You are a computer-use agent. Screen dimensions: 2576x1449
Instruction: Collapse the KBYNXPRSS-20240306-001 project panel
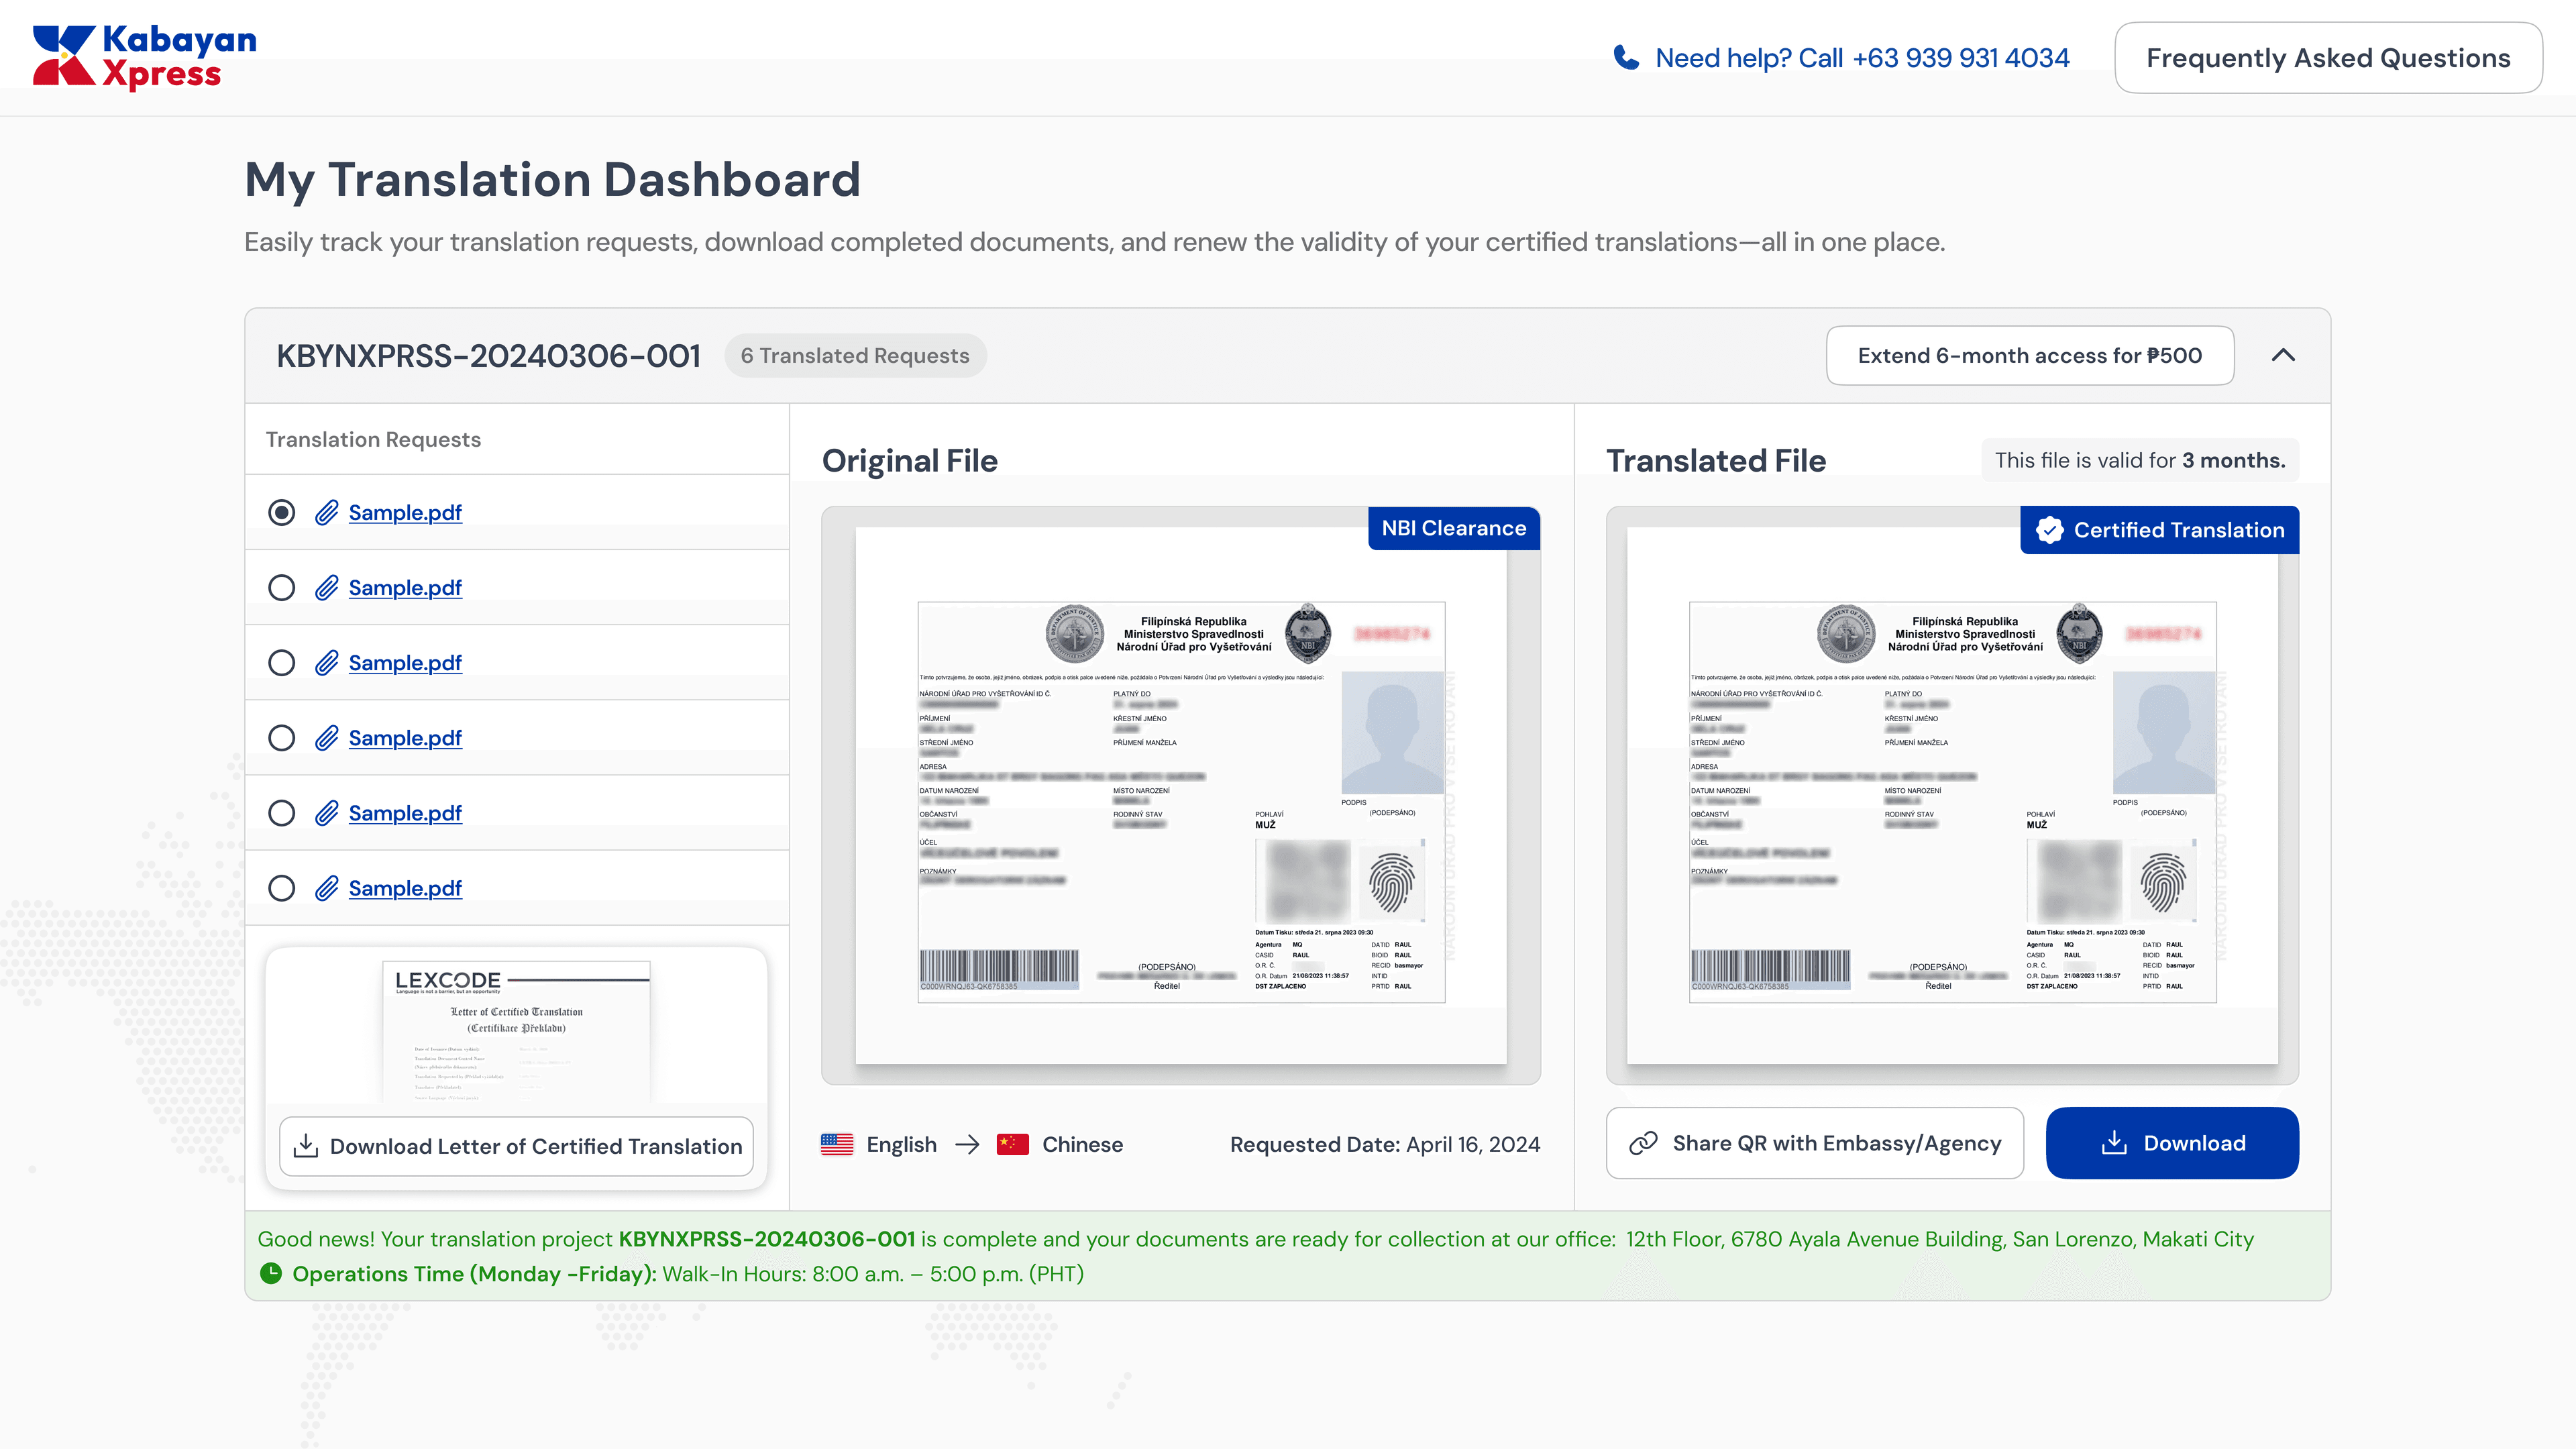tap(2283, 355)
